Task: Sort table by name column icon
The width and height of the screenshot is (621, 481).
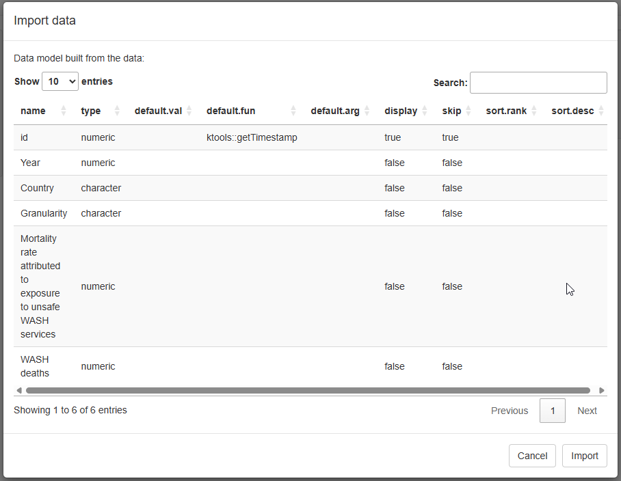Action: tap(64, 111)
